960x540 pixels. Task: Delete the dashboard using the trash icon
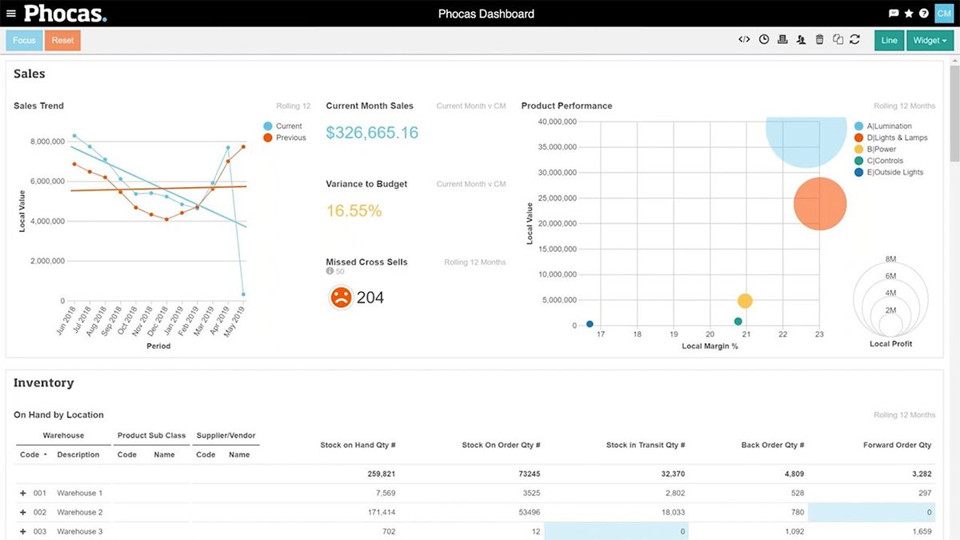point(819,38)
